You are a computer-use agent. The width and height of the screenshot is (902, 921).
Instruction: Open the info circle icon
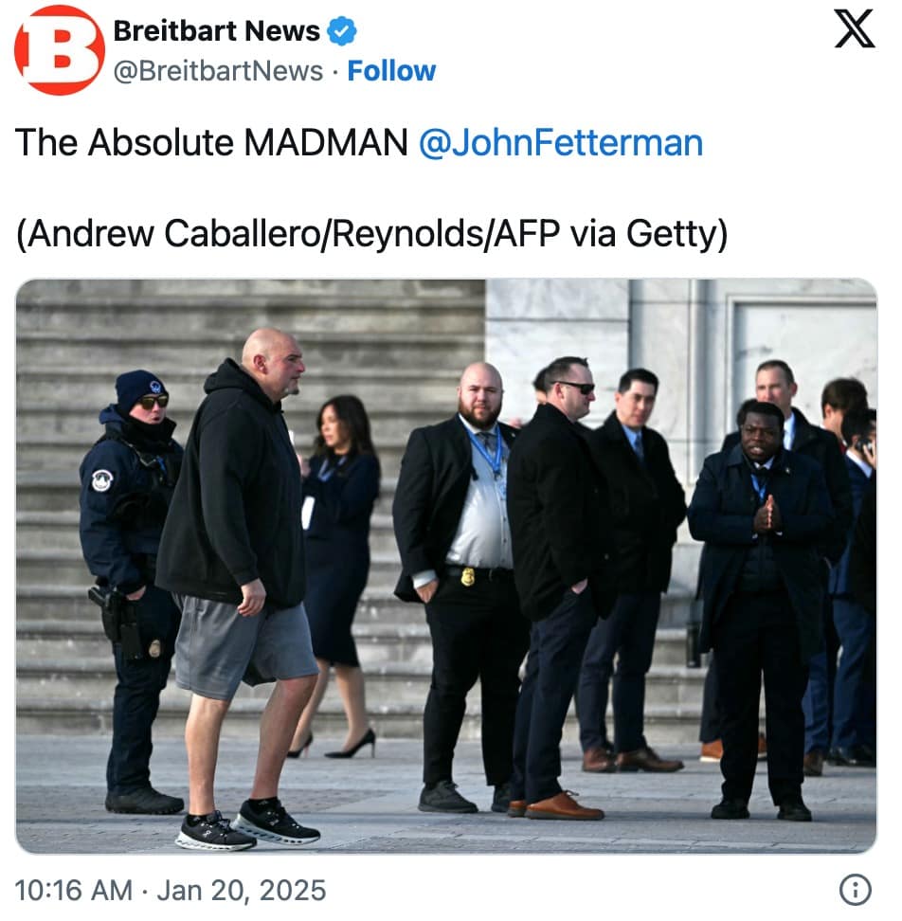855,890
